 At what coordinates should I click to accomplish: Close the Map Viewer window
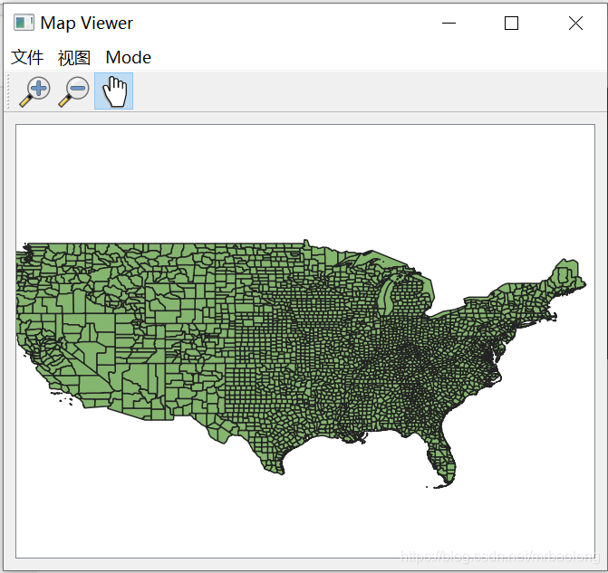tap(575, 23)
